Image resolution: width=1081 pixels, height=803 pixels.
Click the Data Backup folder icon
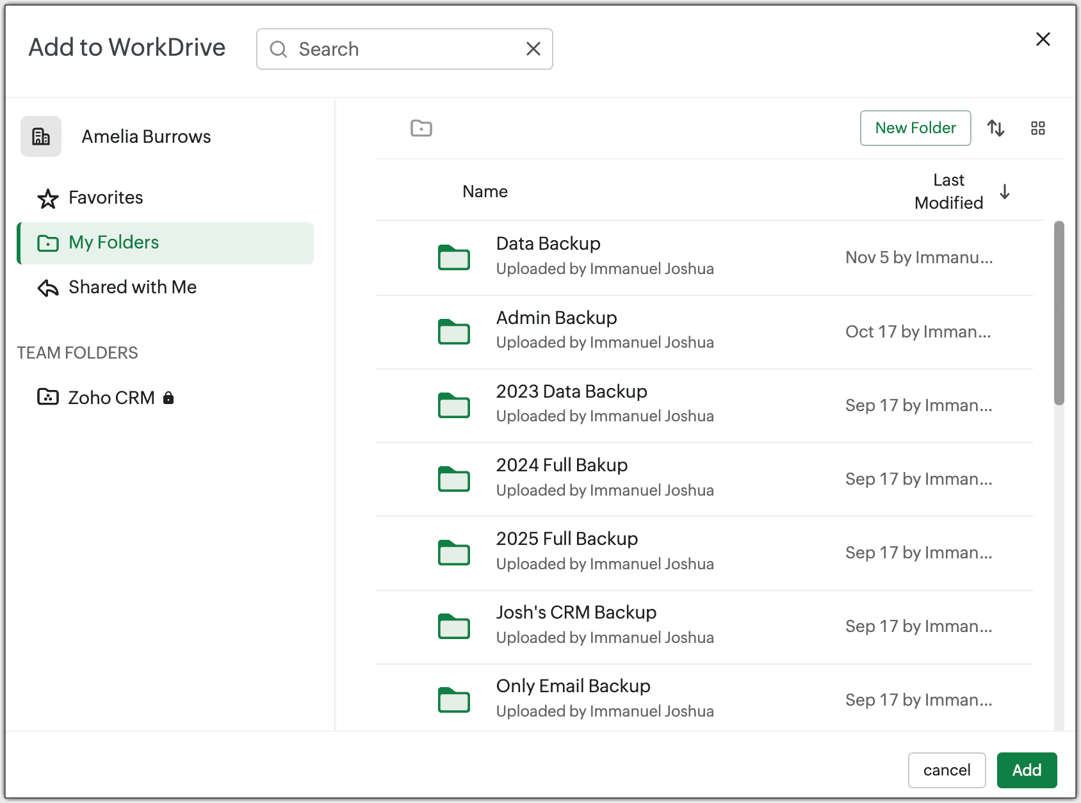point(454,257)
